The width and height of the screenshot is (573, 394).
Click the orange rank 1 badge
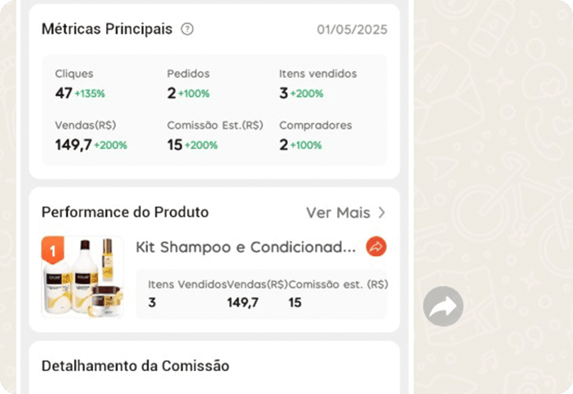53,251
